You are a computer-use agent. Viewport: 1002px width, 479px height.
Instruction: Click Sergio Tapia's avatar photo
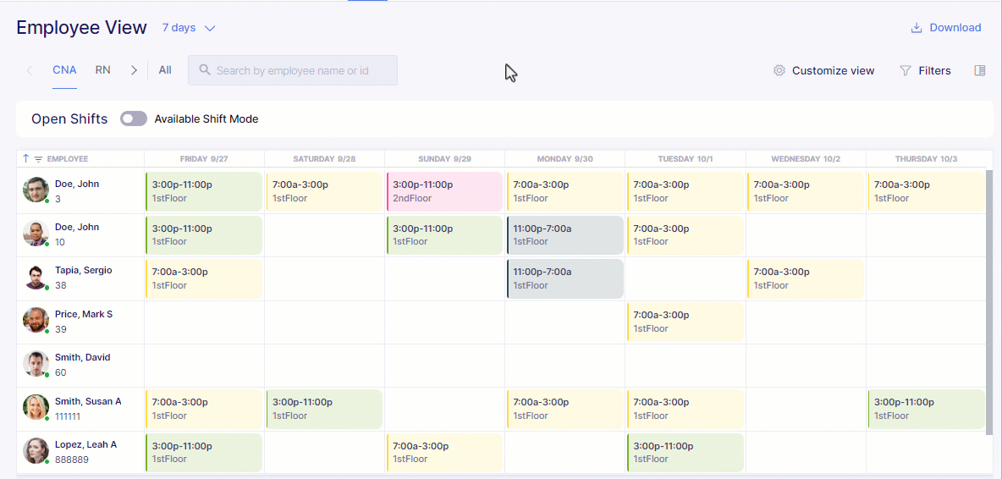click(36, 277)
